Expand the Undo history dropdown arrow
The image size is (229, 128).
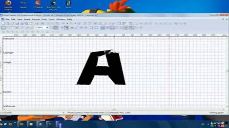67,23
